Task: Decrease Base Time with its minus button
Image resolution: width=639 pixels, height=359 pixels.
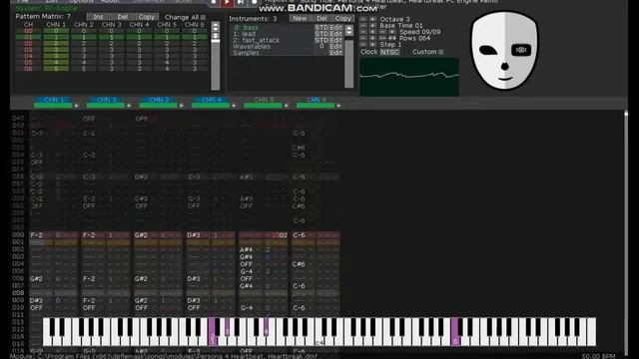Action: click(x=363, y=26)
